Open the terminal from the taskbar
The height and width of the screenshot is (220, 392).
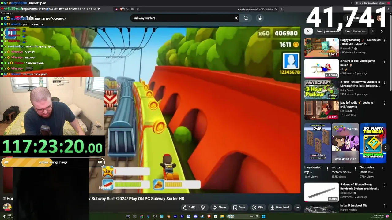(135, 216)
